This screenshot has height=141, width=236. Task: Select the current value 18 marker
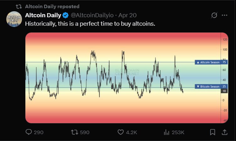tap(224, 91)
